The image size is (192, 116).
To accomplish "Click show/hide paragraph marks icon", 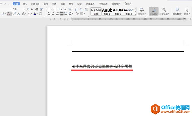I will 81,9.
